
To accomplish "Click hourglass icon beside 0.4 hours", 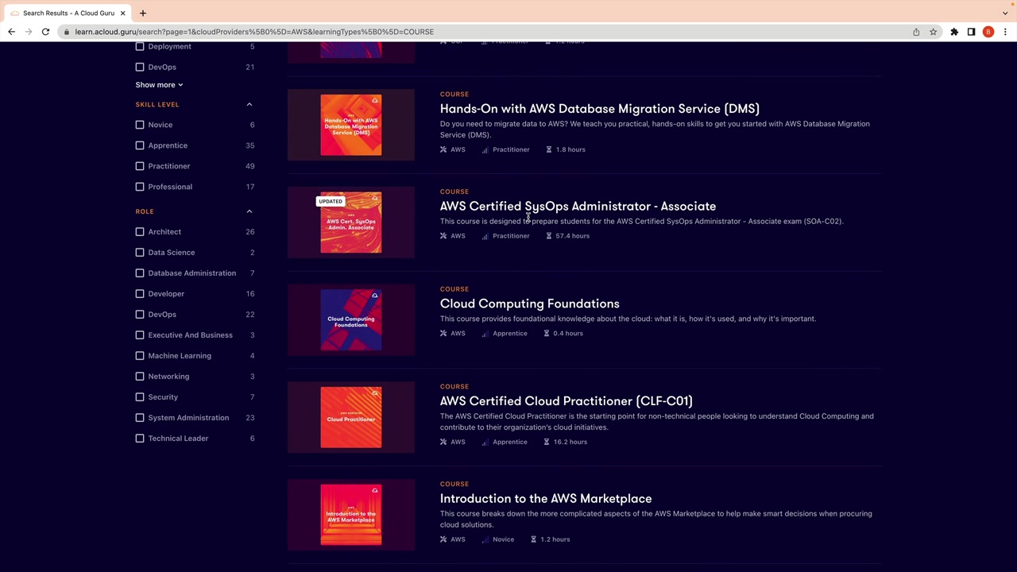I will (546, 334).
